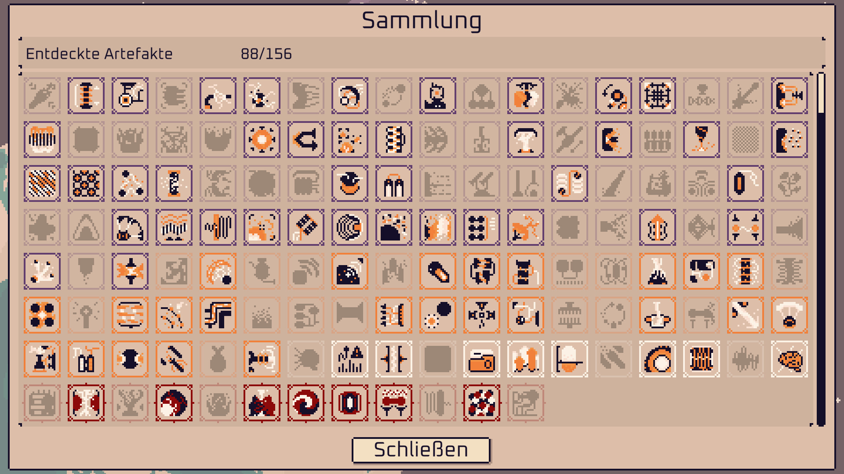This screenshot has height=474, width=844.
Task: Choose the orange sun gear artifact
Action: pos(262,140)
